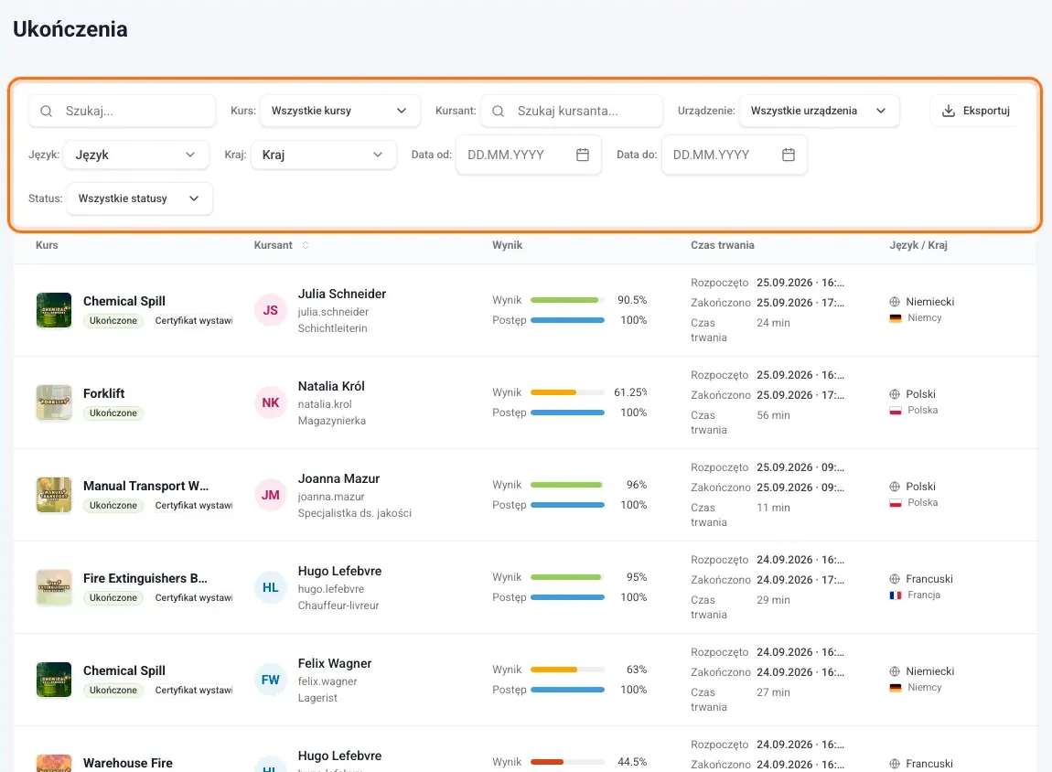Click the Szukaj search input
1052x772 pixels.
pos(122,111)
